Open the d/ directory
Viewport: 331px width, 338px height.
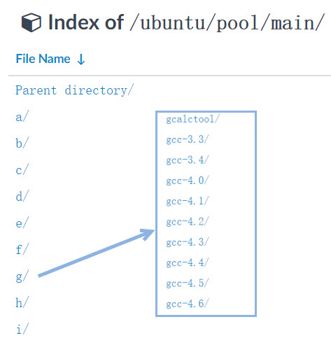pyautogui.click(x=22, y=196)
